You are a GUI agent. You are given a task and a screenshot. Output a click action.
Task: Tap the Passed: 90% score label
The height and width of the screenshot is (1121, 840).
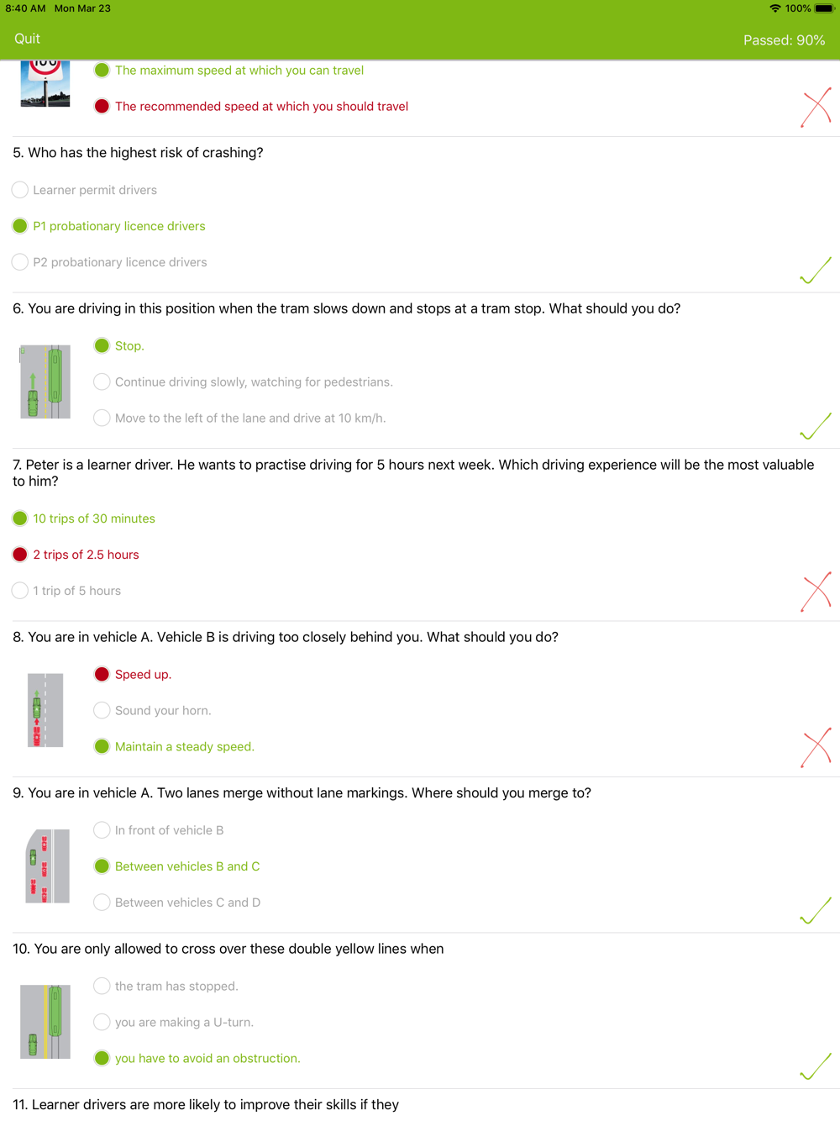[x=784, y=40]
